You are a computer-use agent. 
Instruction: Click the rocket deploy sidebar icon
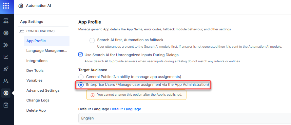coord(6,69)
